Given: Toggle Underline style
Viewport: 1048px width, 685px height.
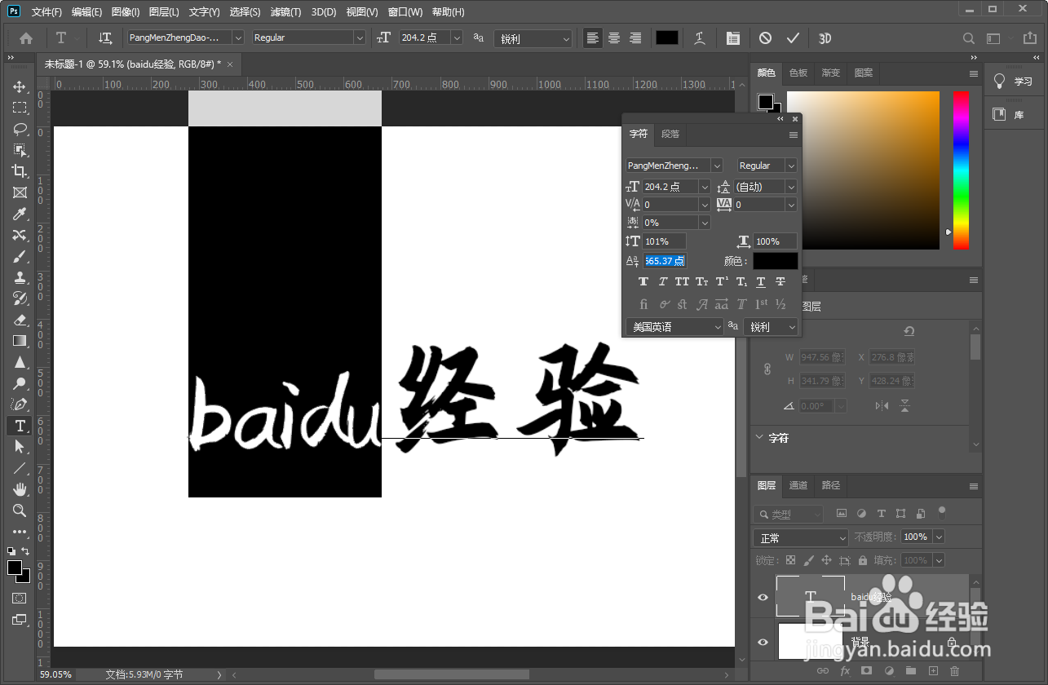Looking at the screenshot, I should 761,281.
